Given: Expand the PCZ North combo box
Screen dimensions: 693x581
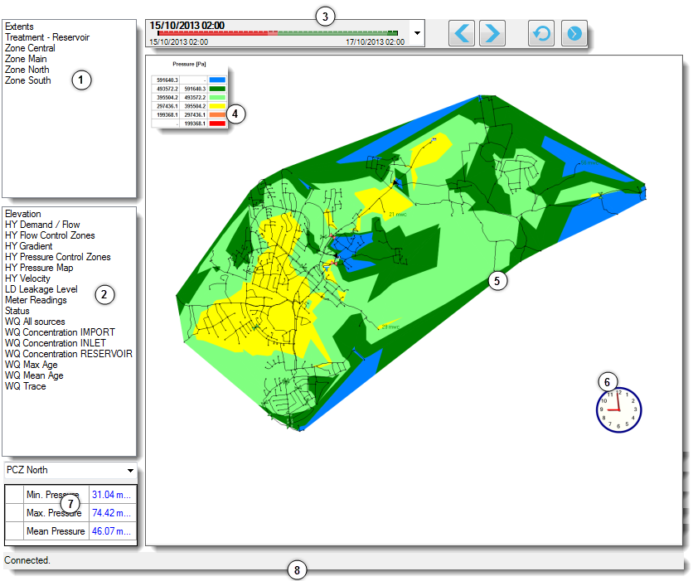Looking at the screenshot, I should (x=130, y=470).
